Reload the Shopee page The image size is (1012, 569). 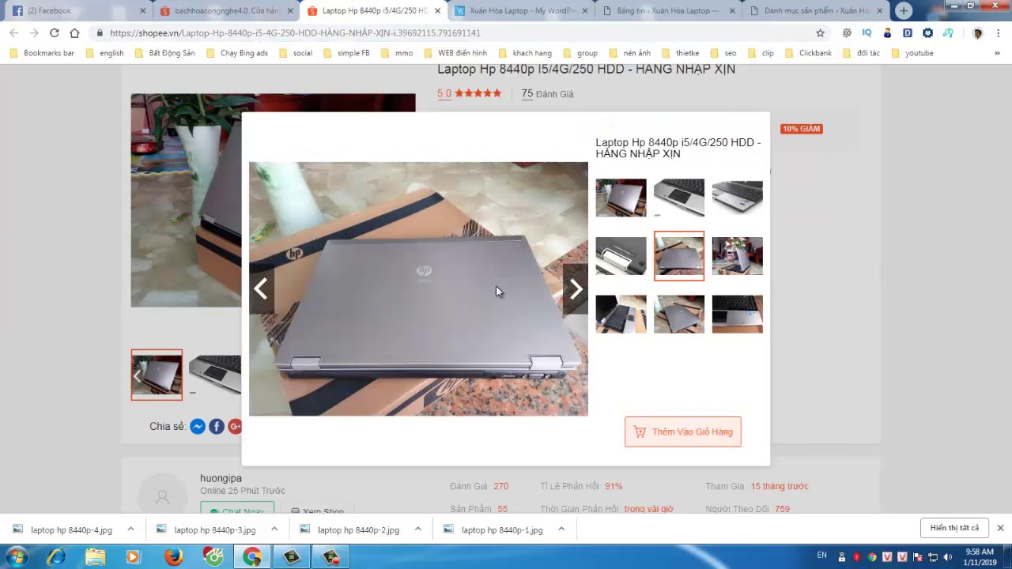pyautogui.click(x=54, y=33)
